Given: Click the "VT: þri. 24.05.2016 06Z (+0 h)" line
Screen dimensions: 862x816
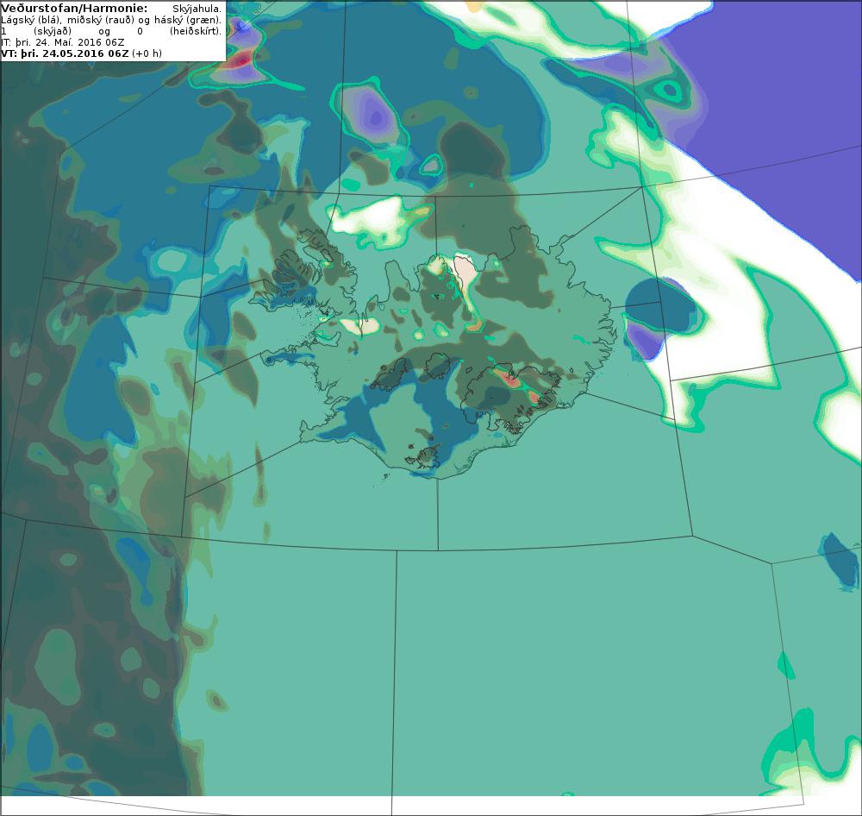Looking at the screenshot, I should [x=81, y=53].
